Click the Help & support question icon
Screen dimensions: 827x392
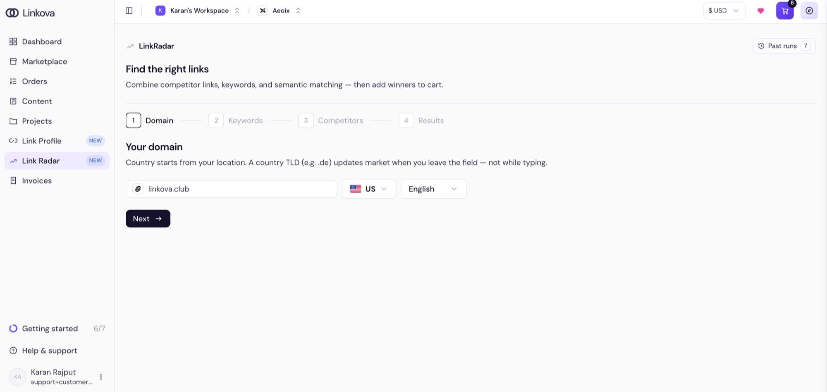point(13,351)
